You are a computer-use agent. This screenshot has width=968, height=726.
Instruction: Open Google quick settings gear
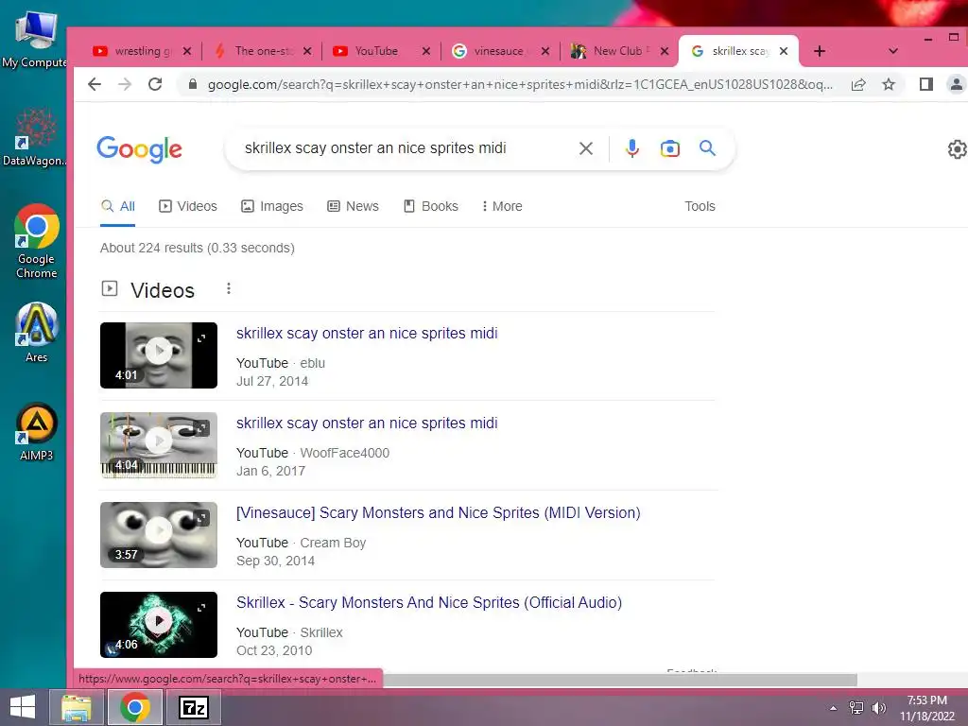(957, 148)
